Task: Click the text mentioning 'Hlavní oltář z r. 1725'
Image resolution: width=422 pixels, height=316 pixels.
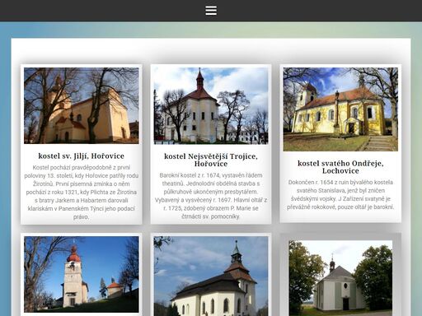Action: (211, 204)
